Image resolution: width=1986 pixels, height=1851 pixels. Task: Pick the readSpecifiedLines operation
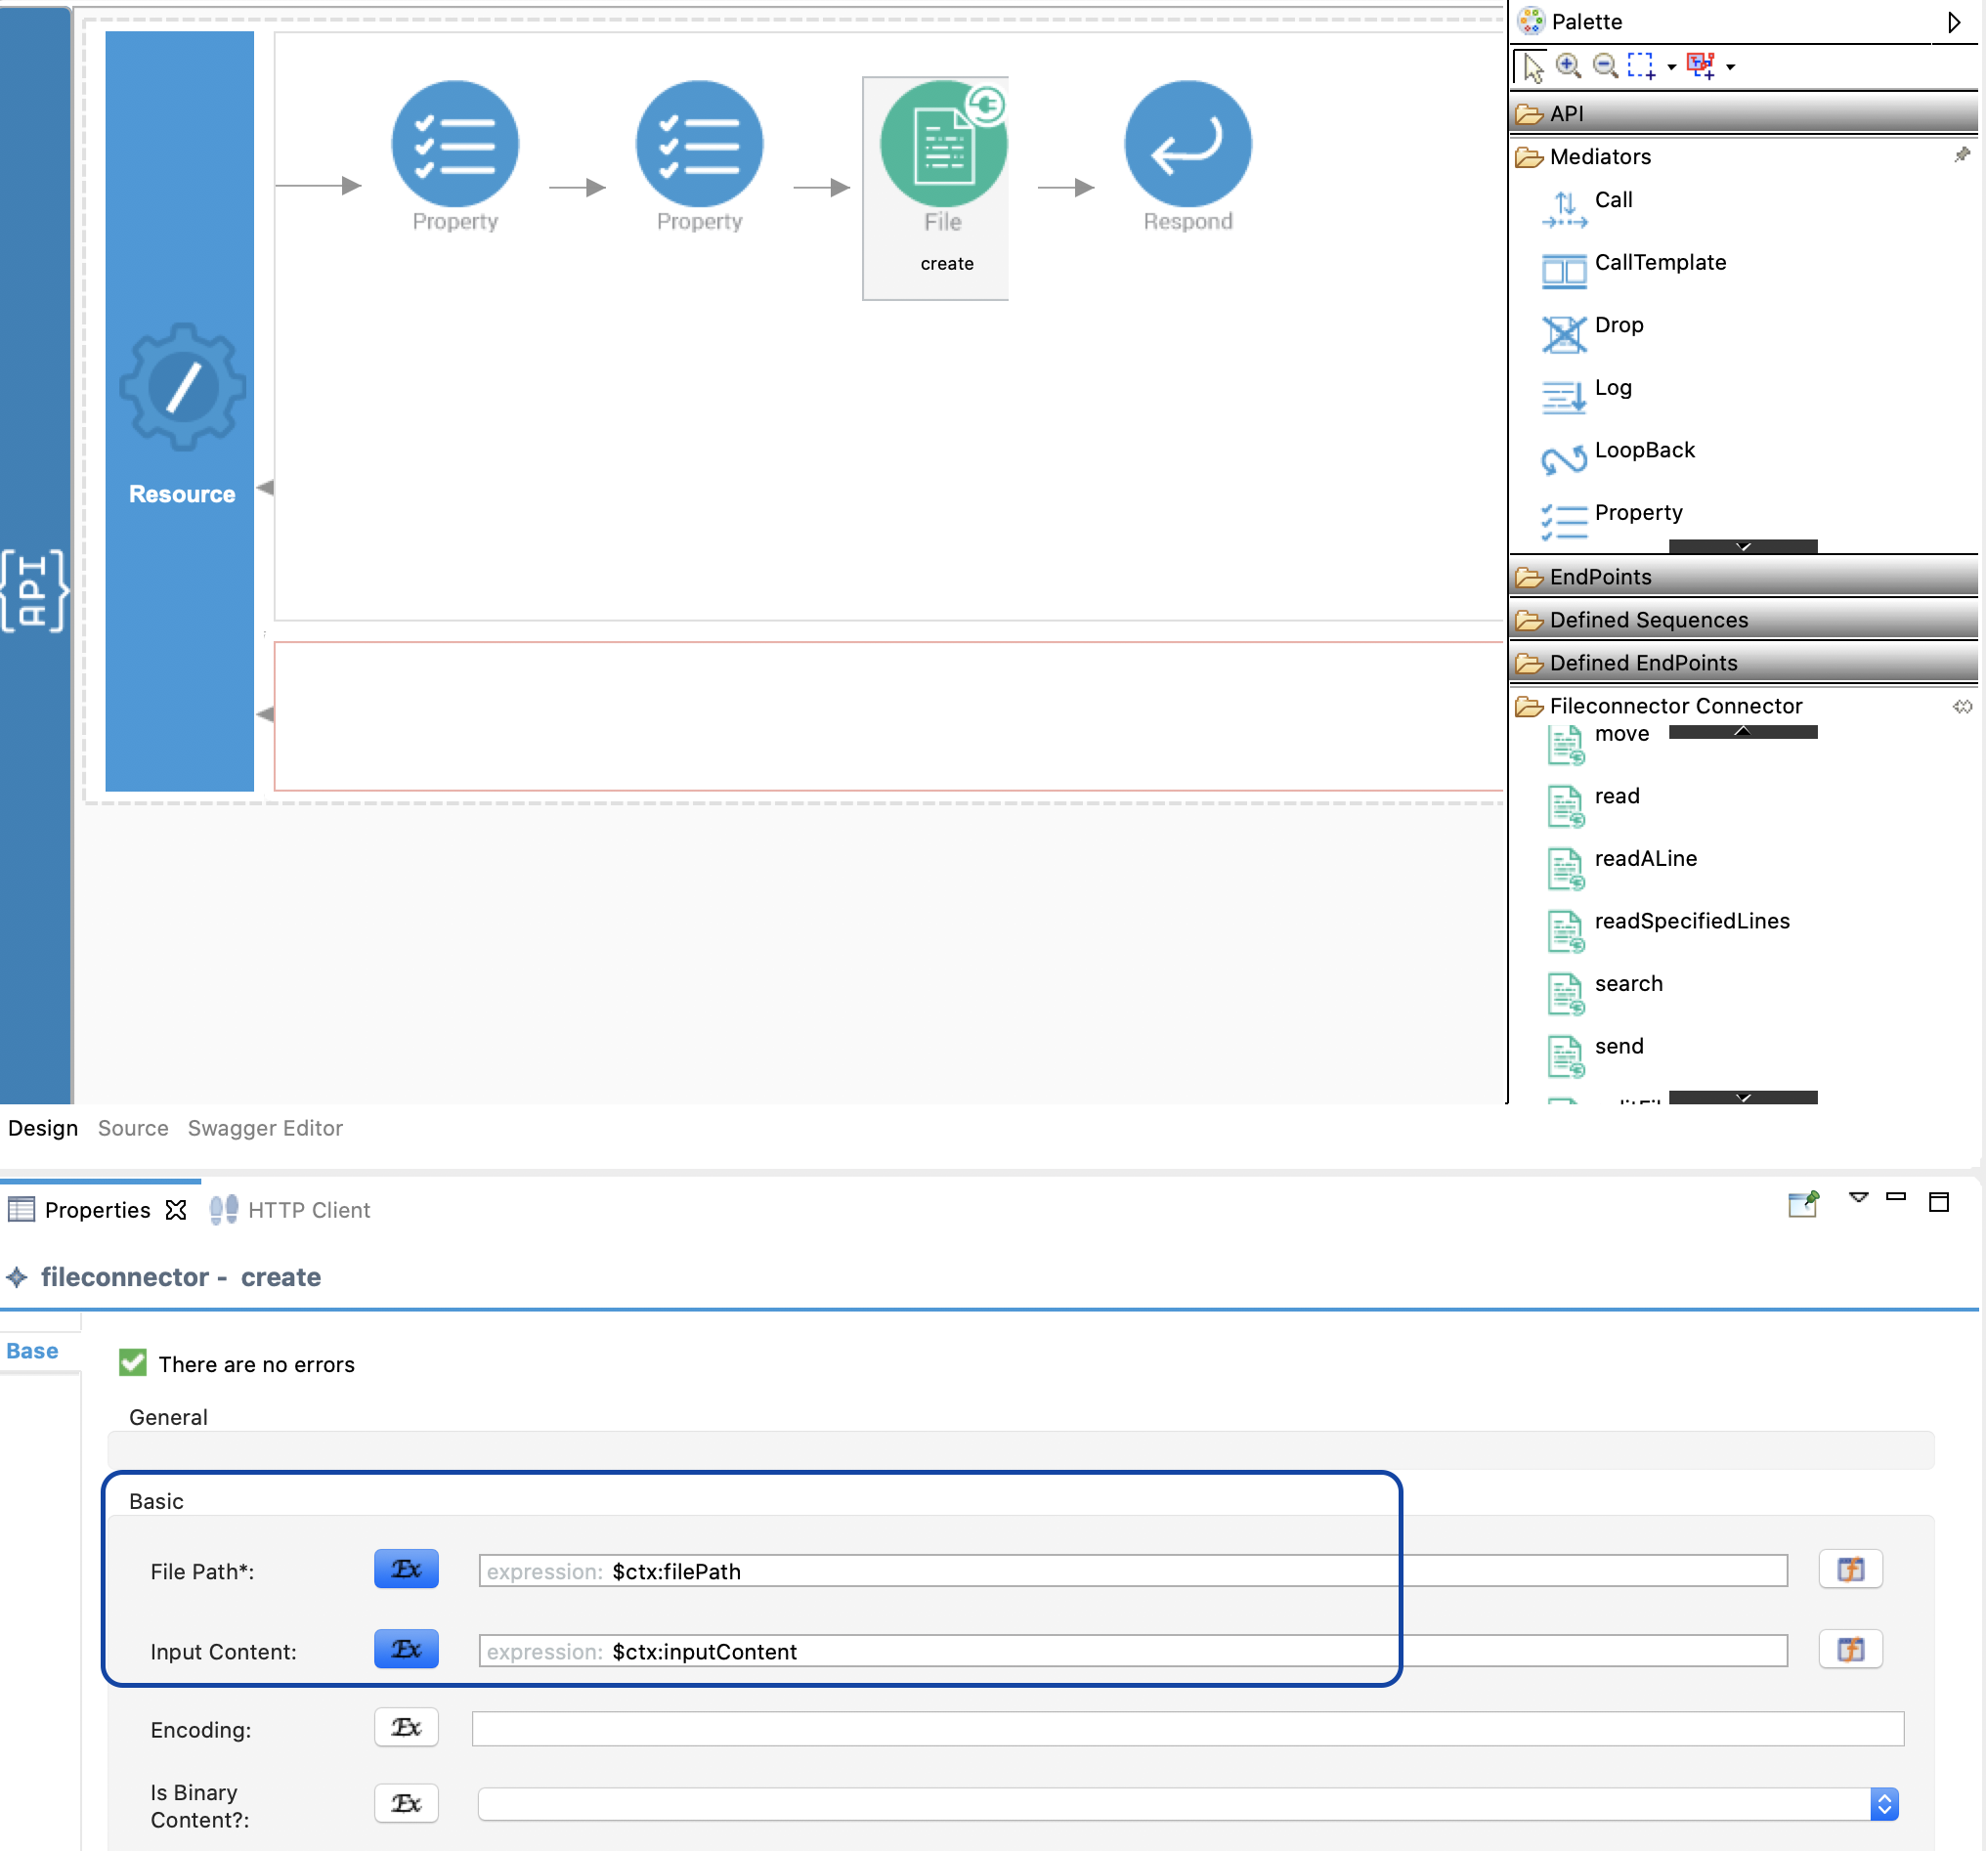(x=1666, y=929)
